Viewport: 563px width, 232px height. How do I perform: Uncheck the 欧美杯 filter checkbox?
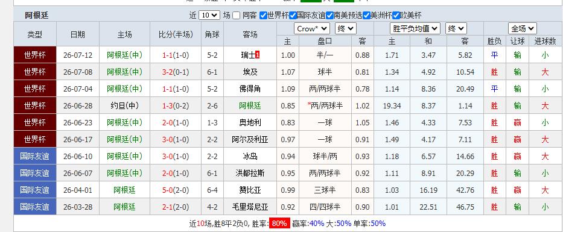tap(396, 16)
